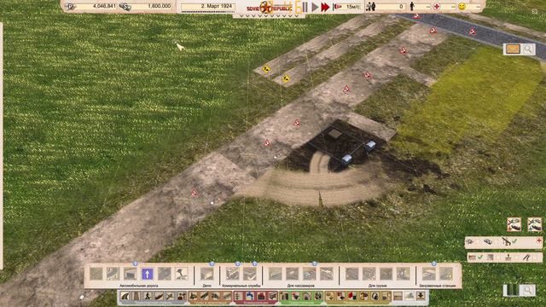Open the blue water tap category icon
This screenshot has height=307, width=546.
coord(250,297)
